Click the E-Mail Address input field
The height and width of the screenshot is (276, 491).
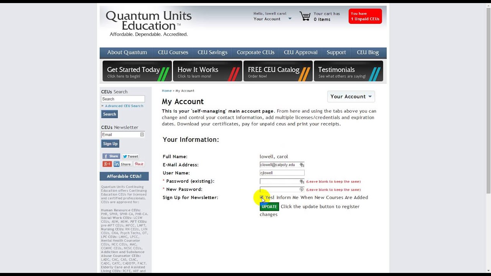[282, 165]
